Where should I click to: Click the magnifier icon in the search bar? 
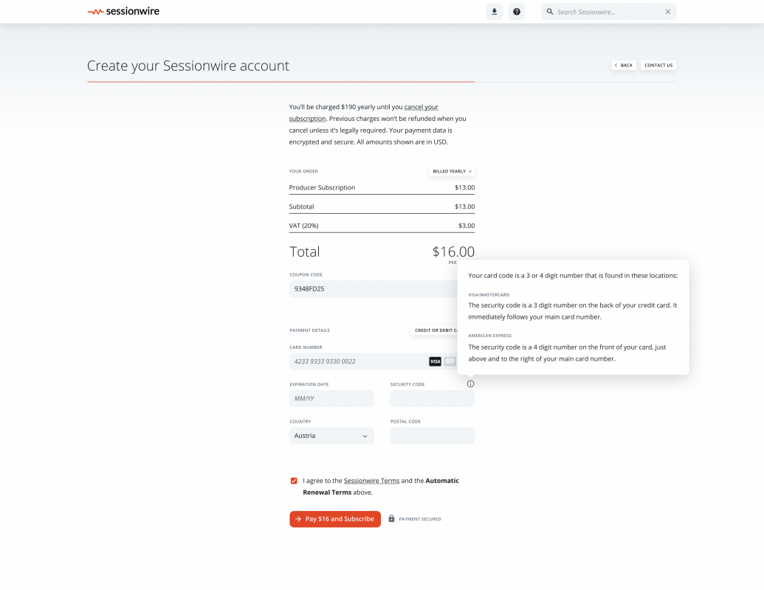pyautogui.click(x=550, y=12)
